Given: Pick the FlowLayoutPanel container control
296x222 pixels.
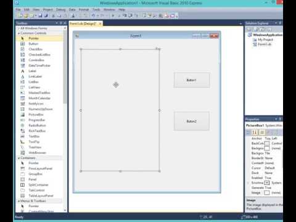Looking at the screenshot, I should point(39,168).
